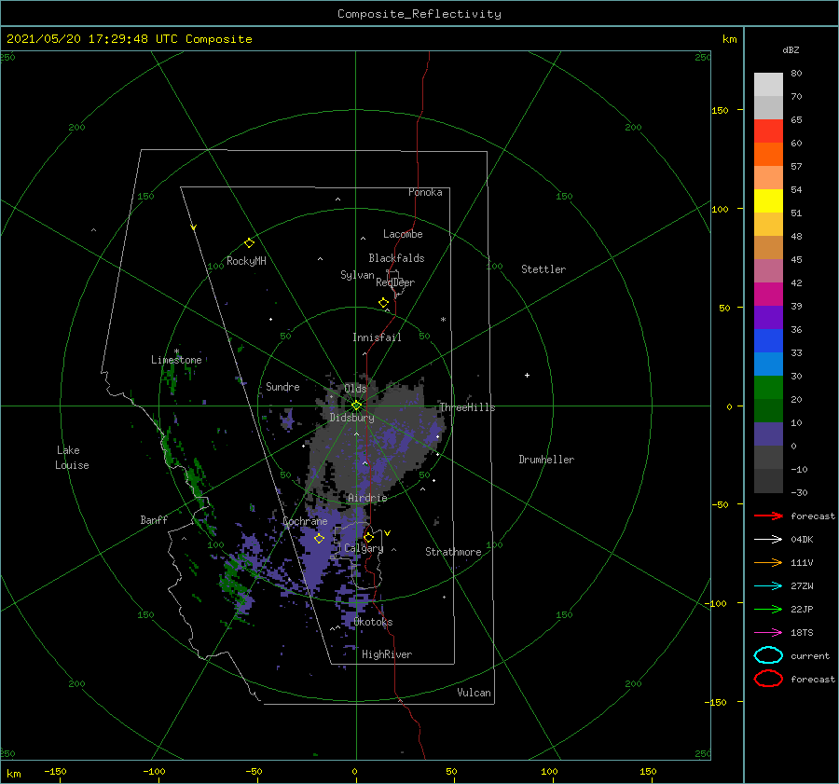Click the white asterisk east of Innisfail
The height and width of the screenshot is (784, 839).
[x=443, y=320]
